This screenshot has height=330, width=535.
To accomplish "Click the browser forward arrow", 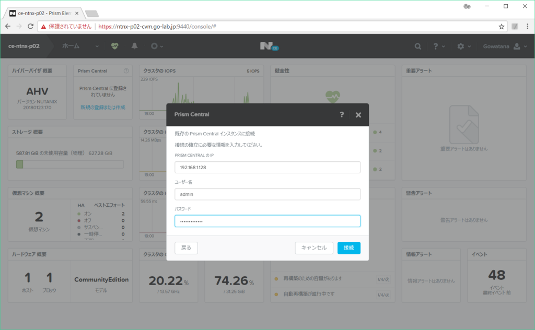I will (x=19, y=26).
